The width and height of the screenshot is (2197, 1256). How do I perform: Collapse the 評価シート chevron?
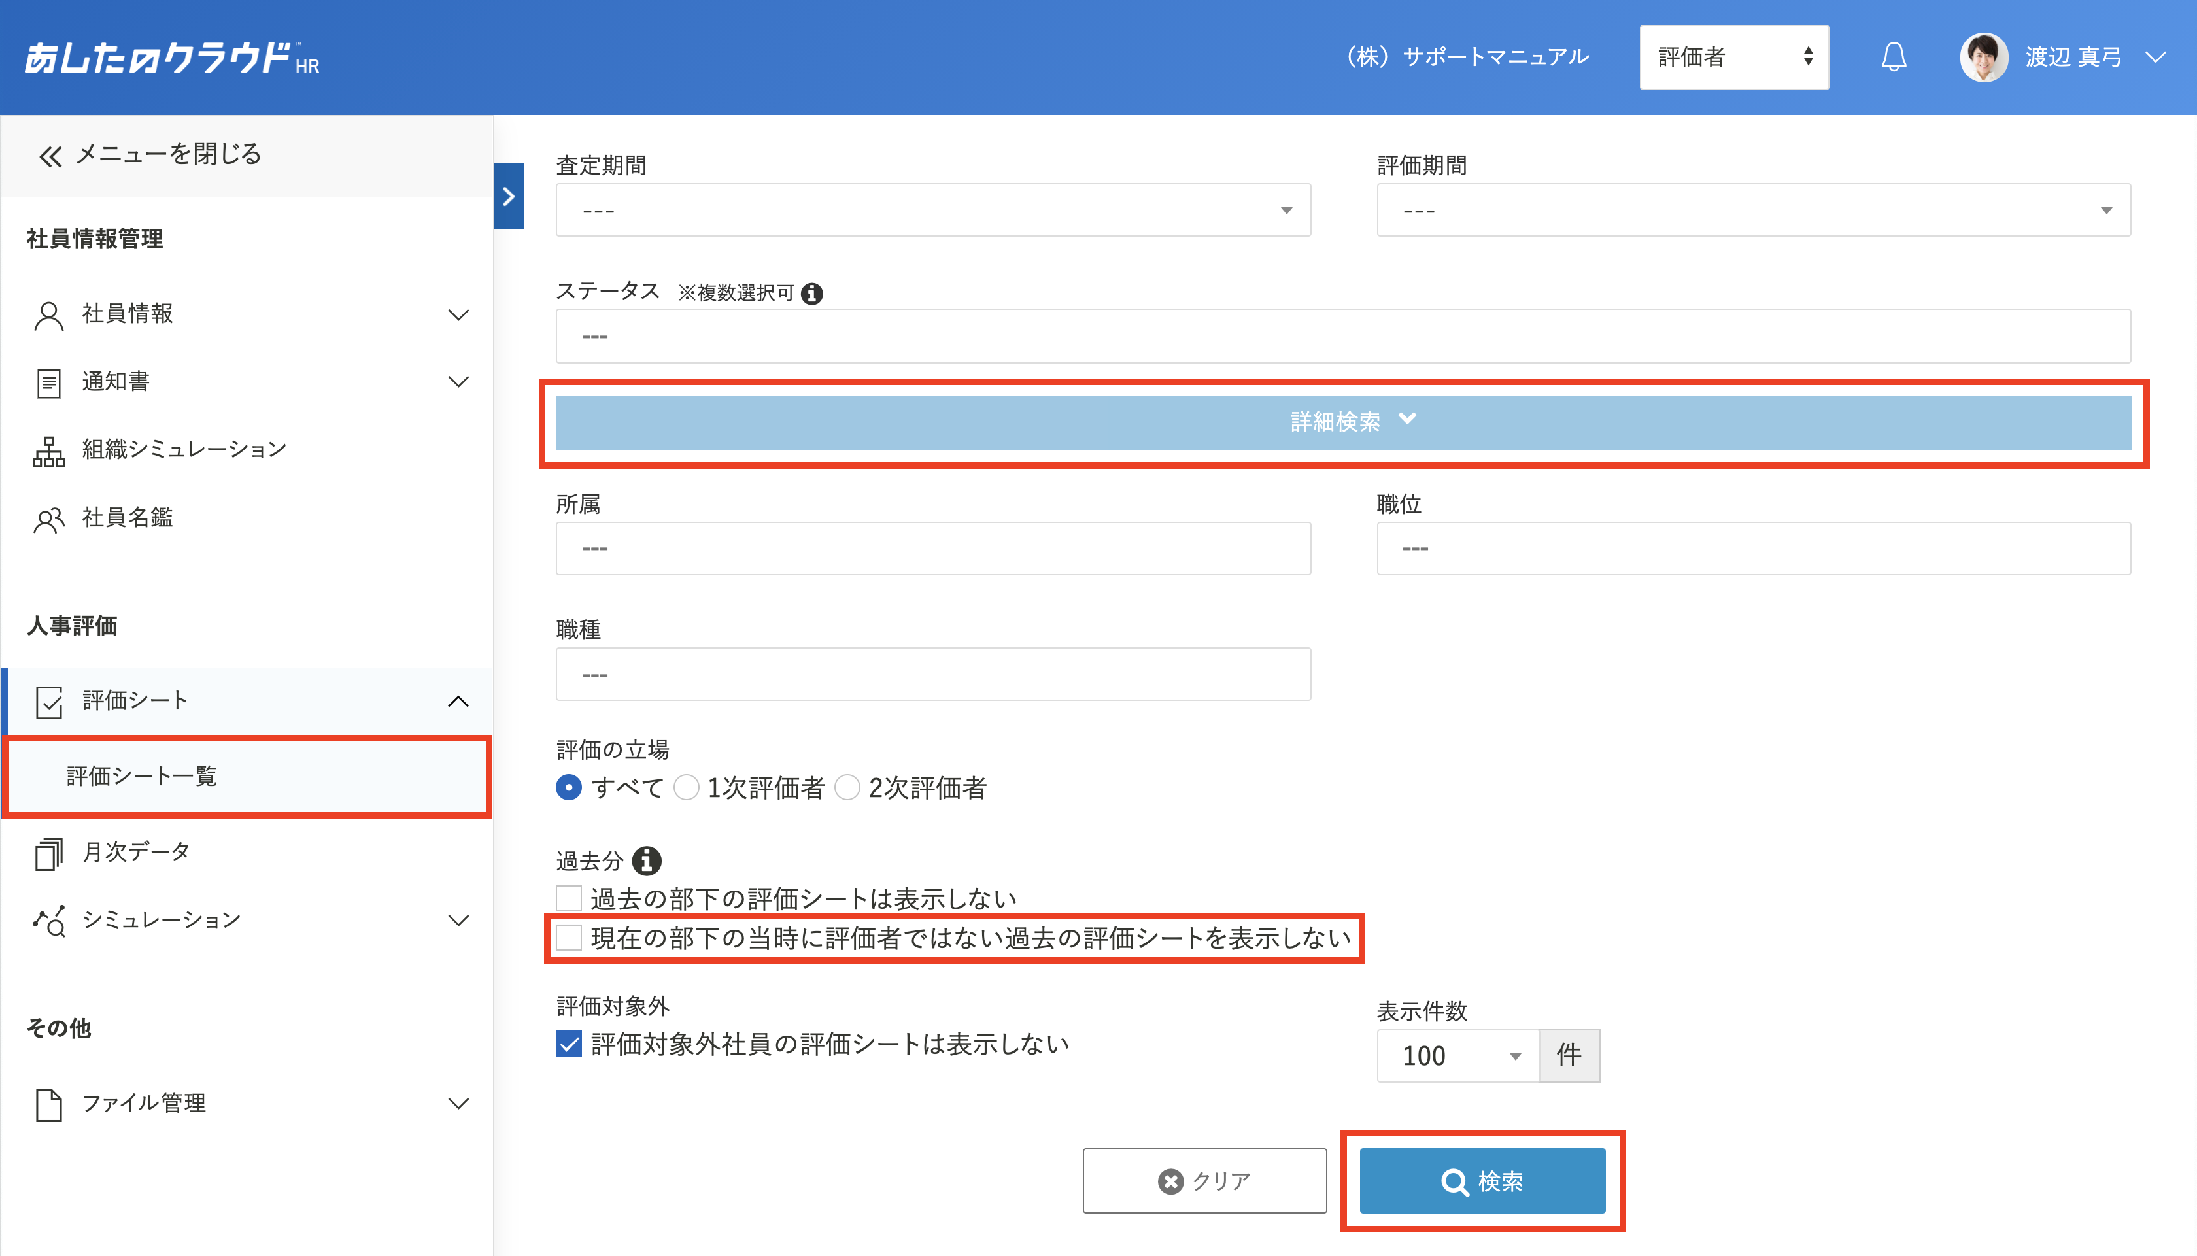click(x=458, y=702)
